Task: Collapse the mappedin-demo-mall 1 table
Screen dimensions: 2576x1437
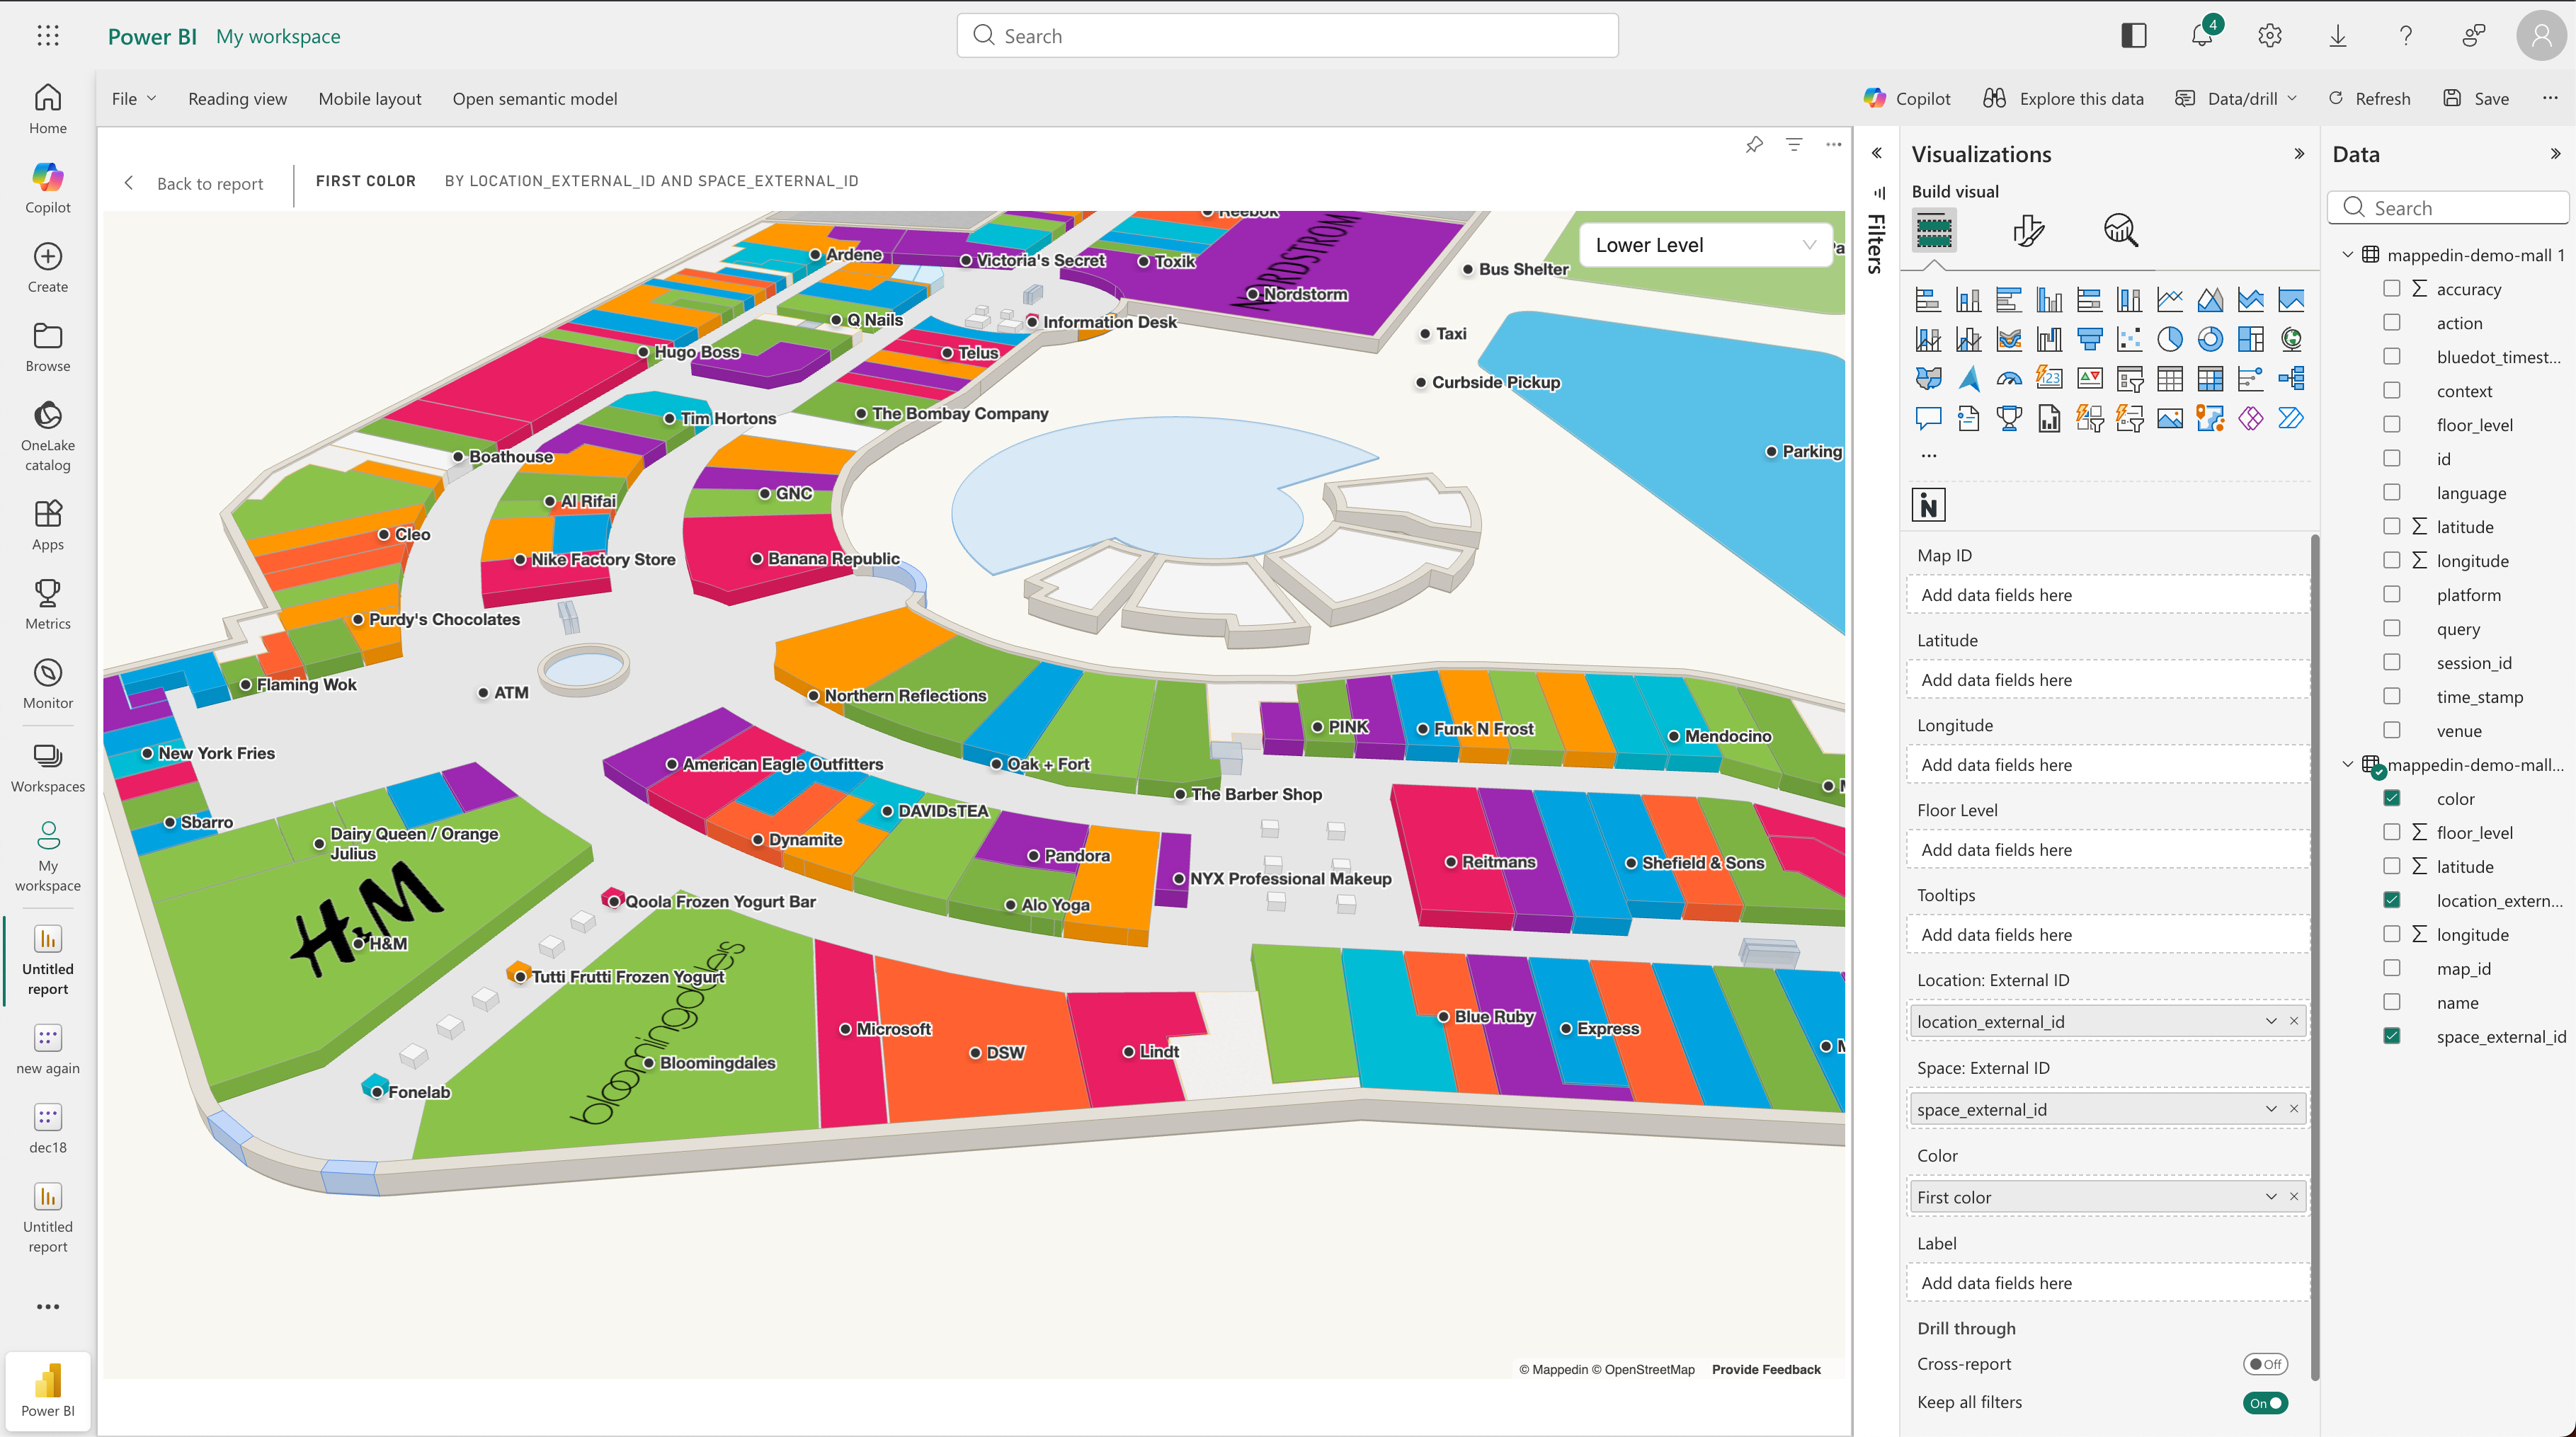Action: [x=2347, y=255]
